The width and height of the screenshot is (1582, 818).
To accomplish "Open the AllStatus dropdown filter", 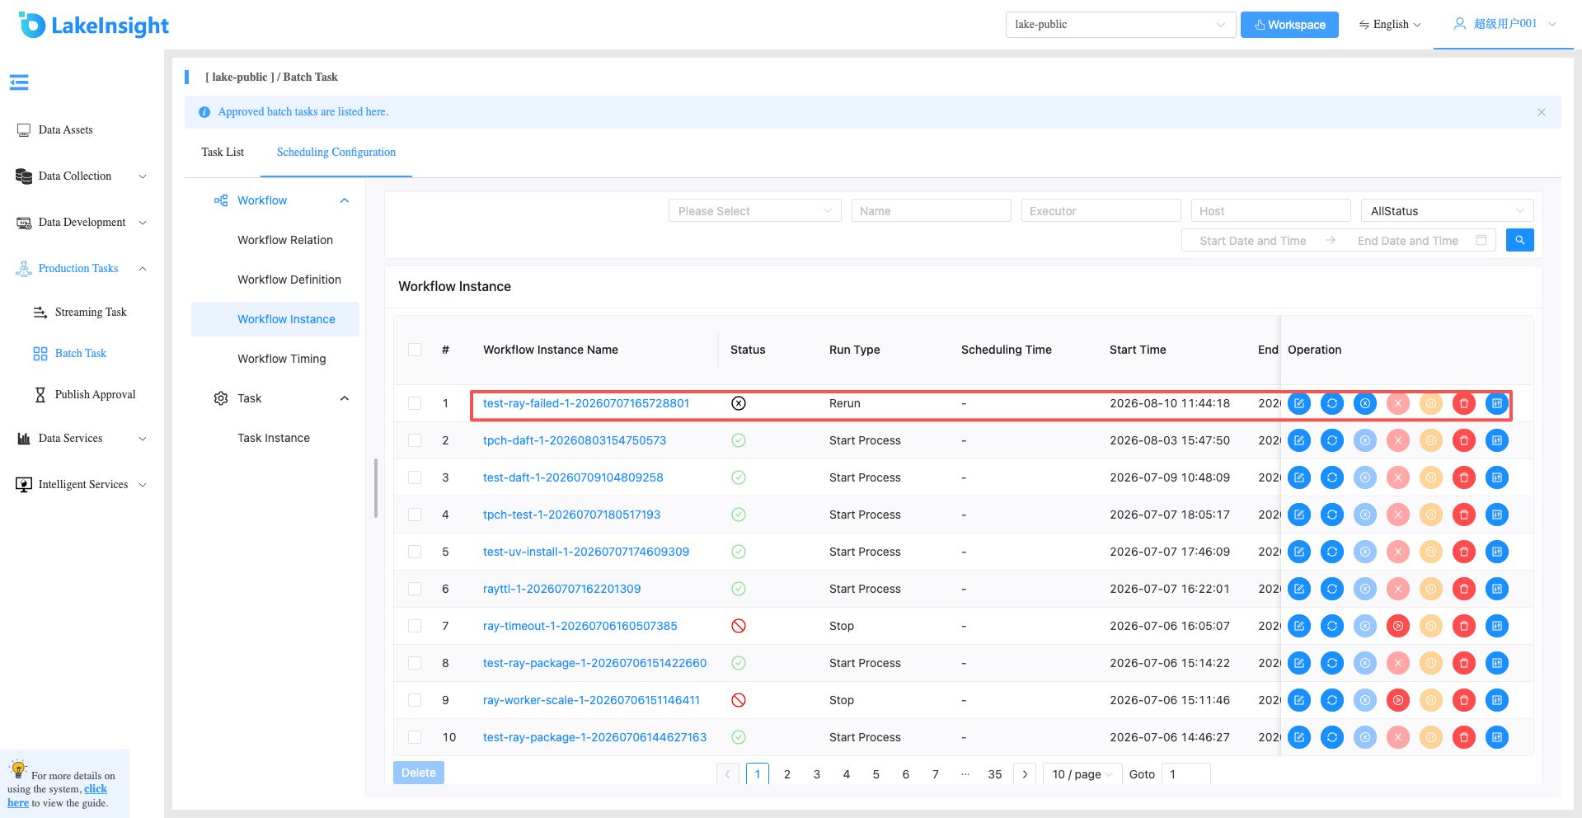I will pos(1447,211).
